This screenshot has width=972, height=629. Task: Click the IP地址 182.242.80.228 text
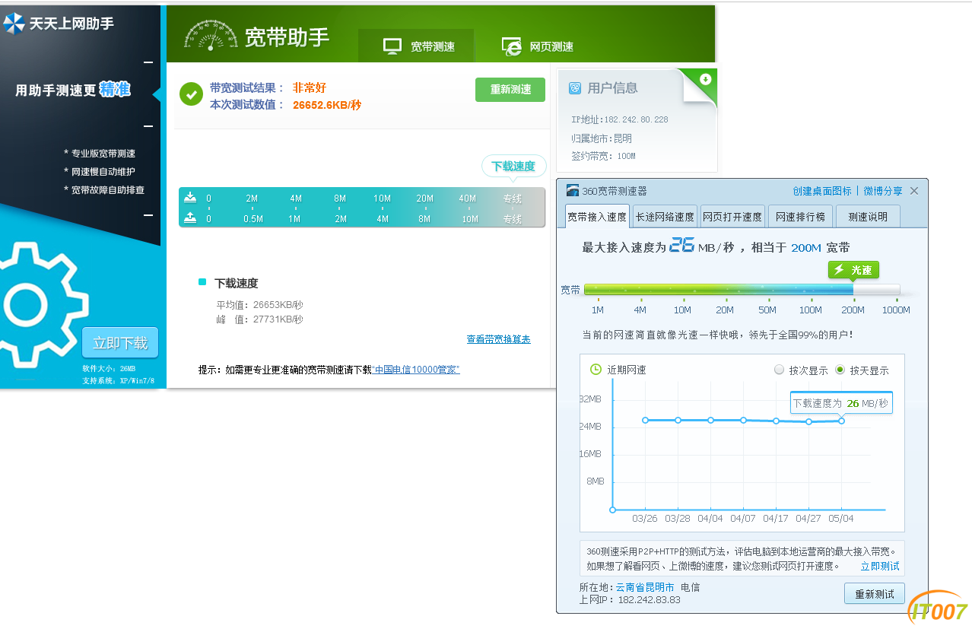620,119
